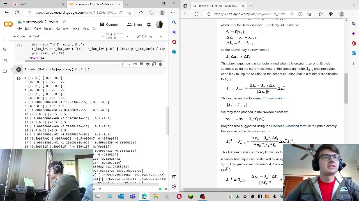This screenshot has width=359, height=201.
Task: Open the Help menu in Colab
Action: 86,28
